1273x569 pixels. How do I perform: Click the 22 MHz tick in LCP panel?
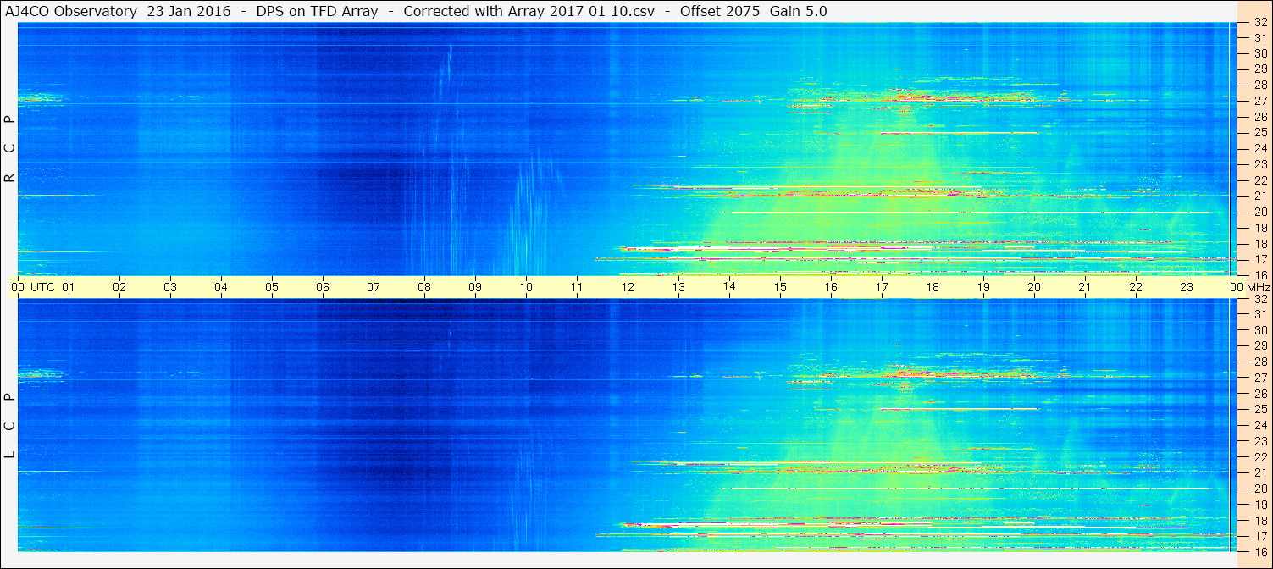(1259, 457)
